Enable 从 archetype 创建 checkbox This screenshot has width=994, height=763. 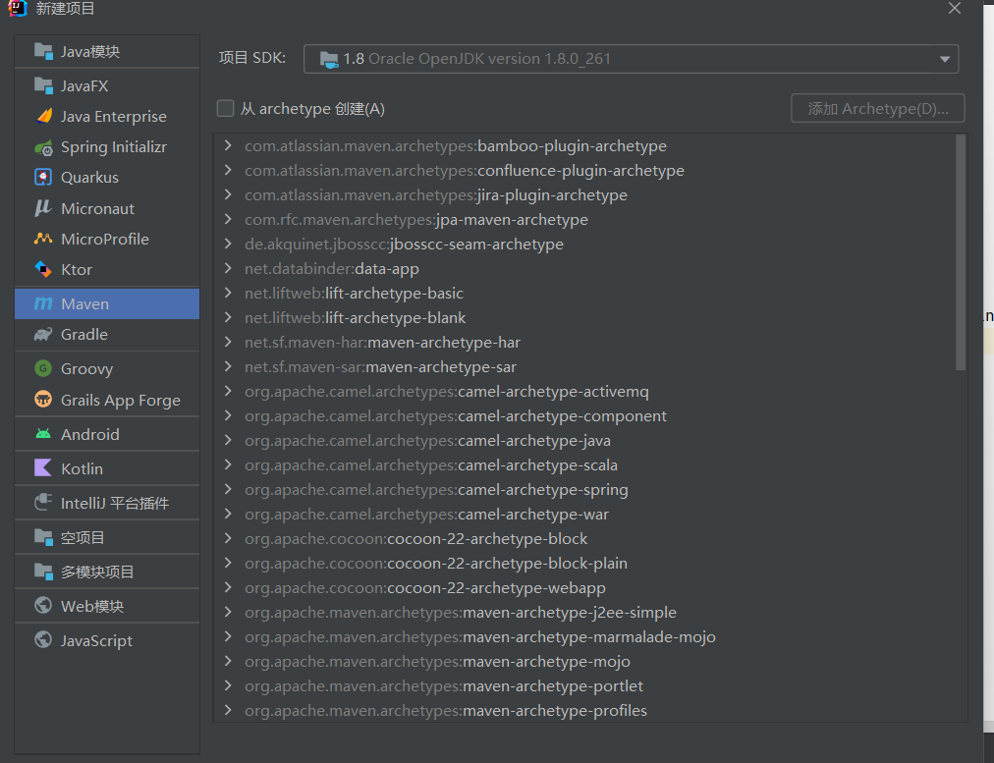tap(225, 108)
